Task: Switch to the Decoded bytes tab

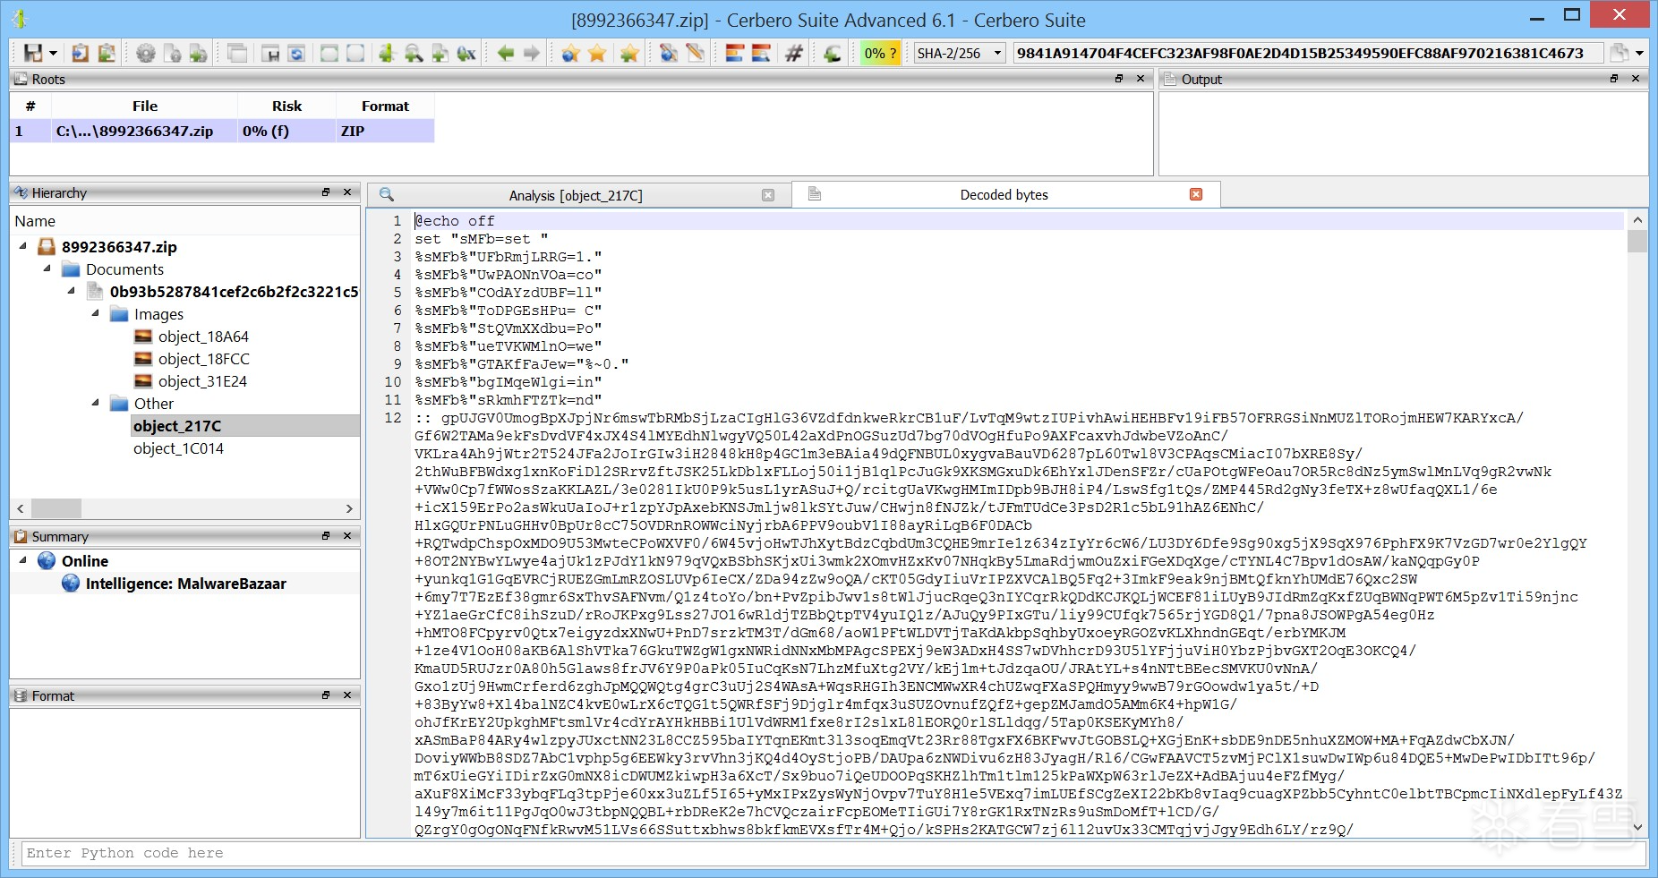Action: [1004, 195]
